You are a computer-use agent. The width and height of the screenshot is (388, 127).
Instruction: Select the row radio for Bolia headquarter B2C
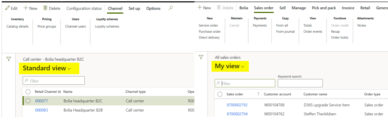click(28, 101)
